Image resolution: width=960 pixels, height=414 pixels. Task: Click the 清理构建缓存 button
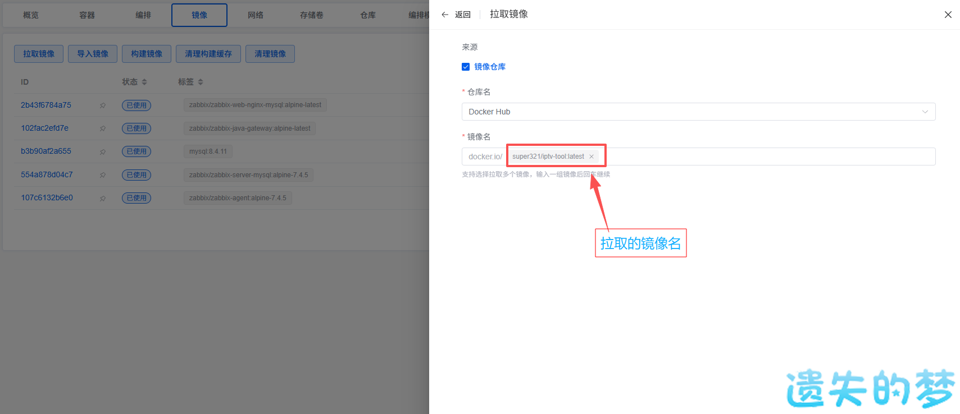click(x=208, y=54)
